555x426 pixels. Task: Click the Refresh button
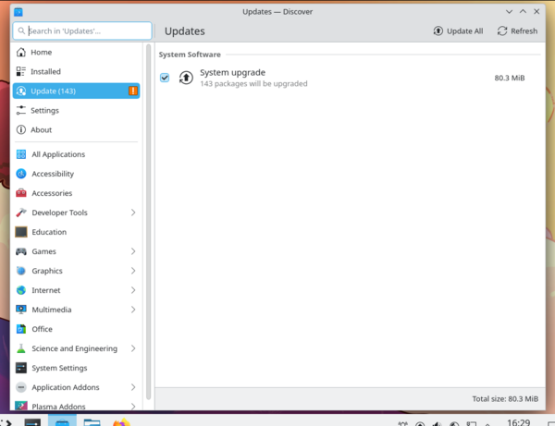[517, 30]
